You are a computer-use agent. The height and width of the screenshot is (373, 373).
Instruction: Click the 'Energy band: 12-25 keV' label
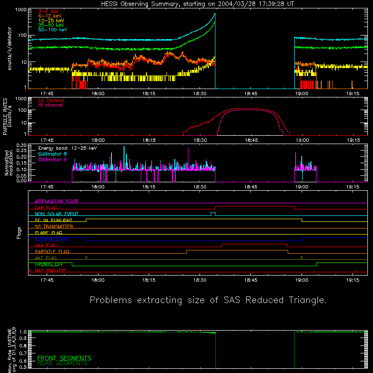pyautogui.click(x=68, y=148)
